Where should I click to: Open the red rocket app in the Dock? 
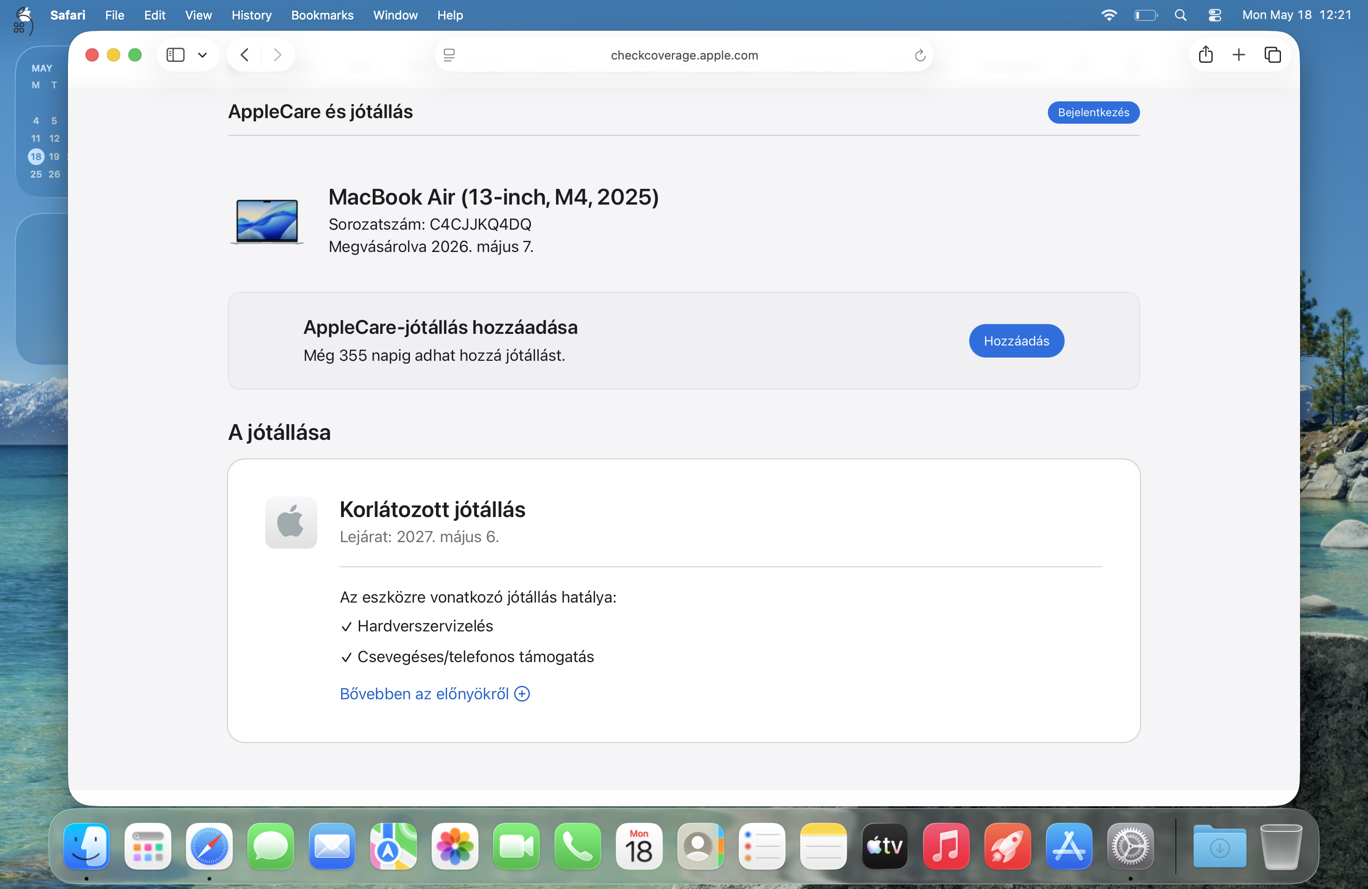[1007, 847]
